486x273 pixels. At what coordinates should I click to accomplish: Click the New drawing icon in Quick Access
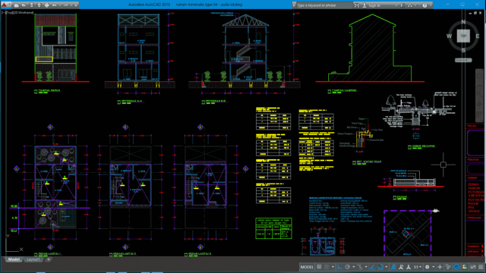[x=17, y=5]
